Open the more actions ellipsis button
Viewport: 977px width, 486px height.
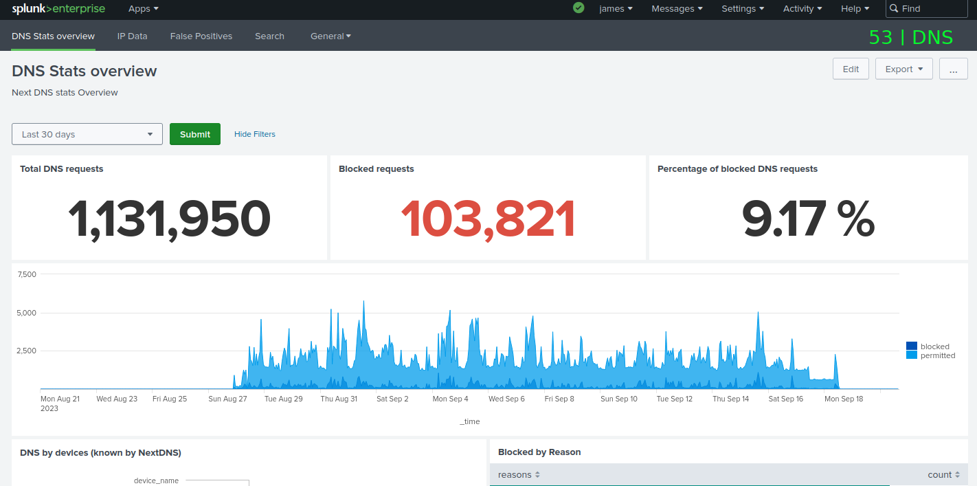[953, 69]
